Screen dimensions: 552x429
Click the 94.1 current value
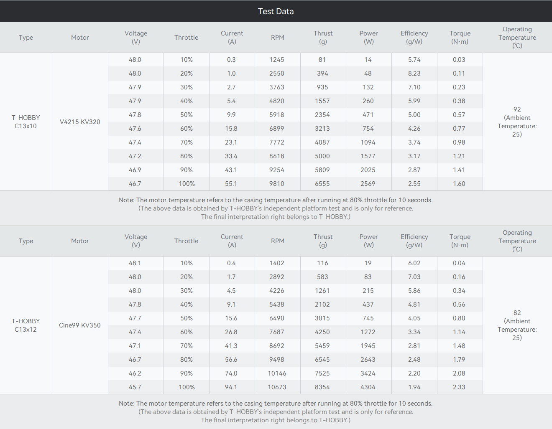(231, 387)
